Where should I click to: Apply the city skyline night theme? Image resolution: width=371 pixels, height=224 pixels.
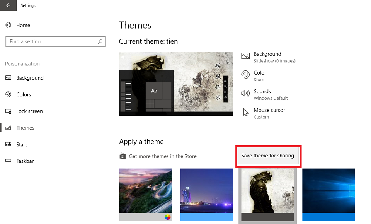[x=206, y=191]
